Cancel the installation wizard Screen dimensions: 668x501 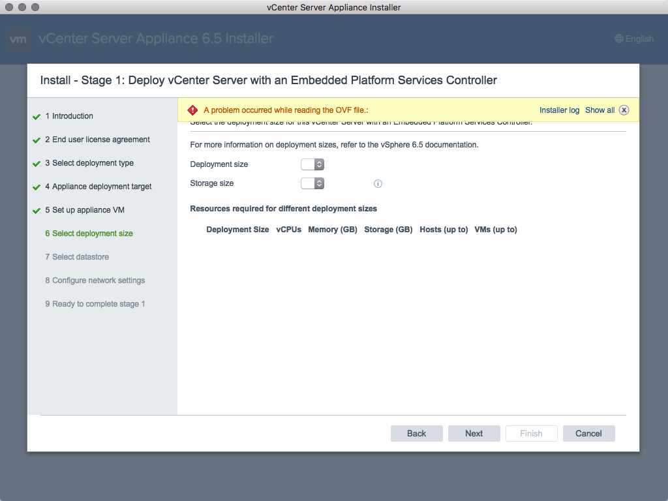point(588,433)
